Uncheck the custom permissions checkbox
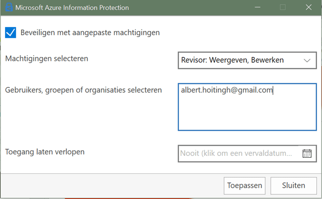 10,33
